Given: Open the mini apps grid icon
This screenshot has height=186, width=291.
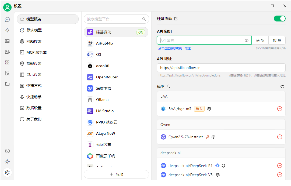Looking at the screenshot, I should [x=7, y=62].
